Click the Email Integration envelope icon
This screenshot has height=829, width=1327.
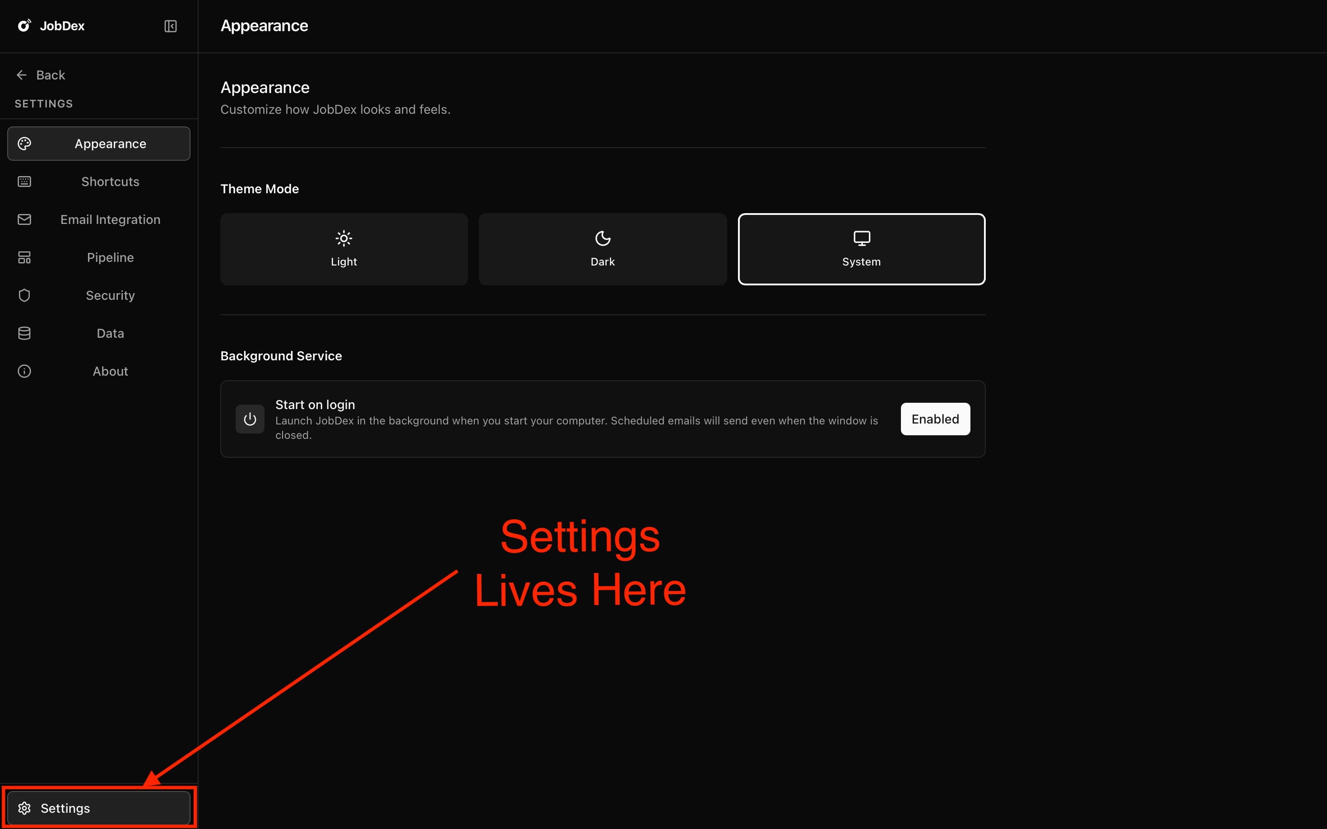coord(24,219)
